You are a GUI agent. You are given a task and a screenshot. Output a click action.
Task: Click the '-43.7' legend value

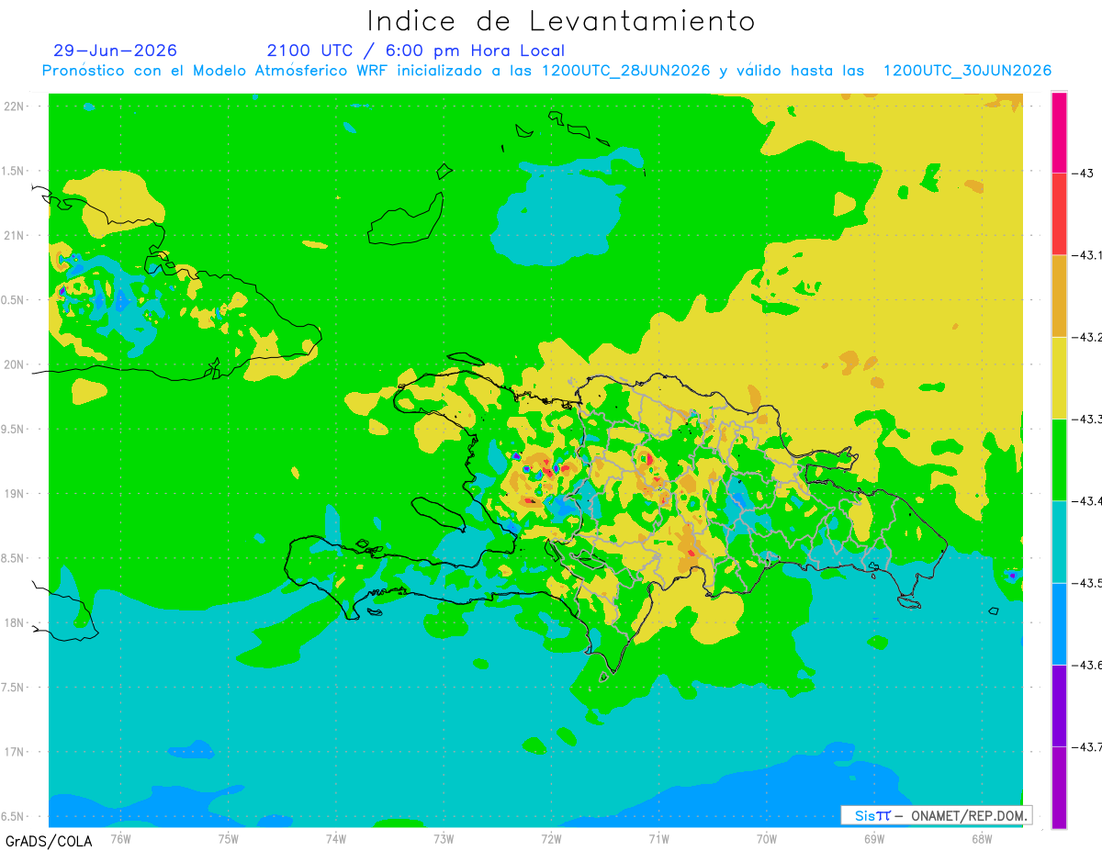coord(1086,746)
